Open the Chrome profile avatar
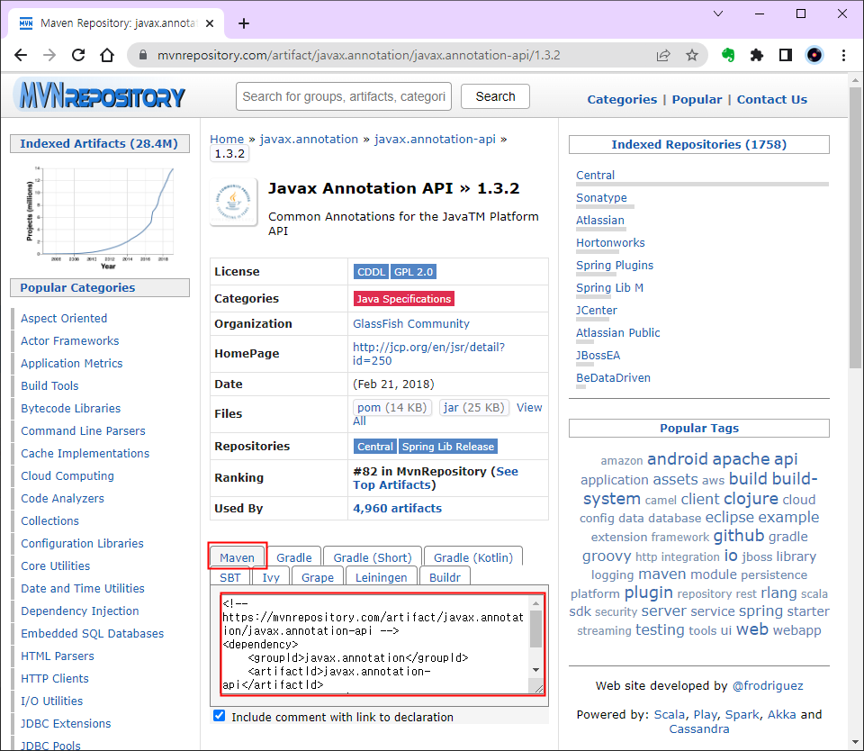864x751 pixels. click(x=814, y=55)
